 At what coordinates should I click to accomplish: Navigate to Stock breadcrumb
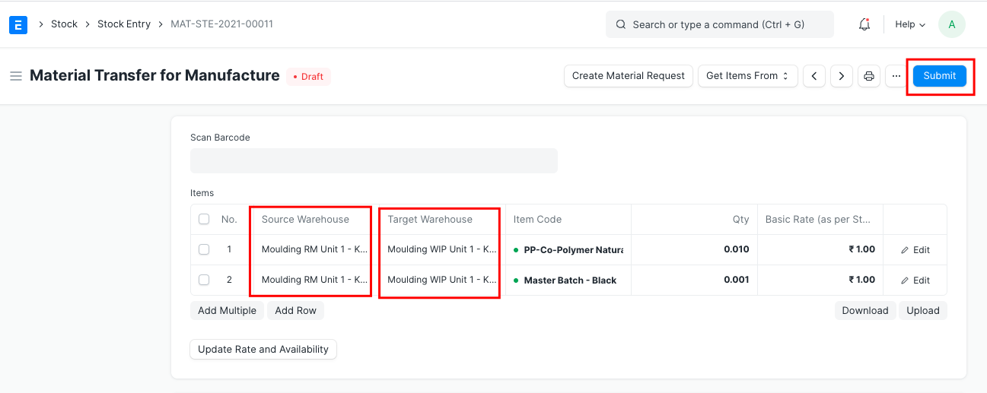(64, 24)
